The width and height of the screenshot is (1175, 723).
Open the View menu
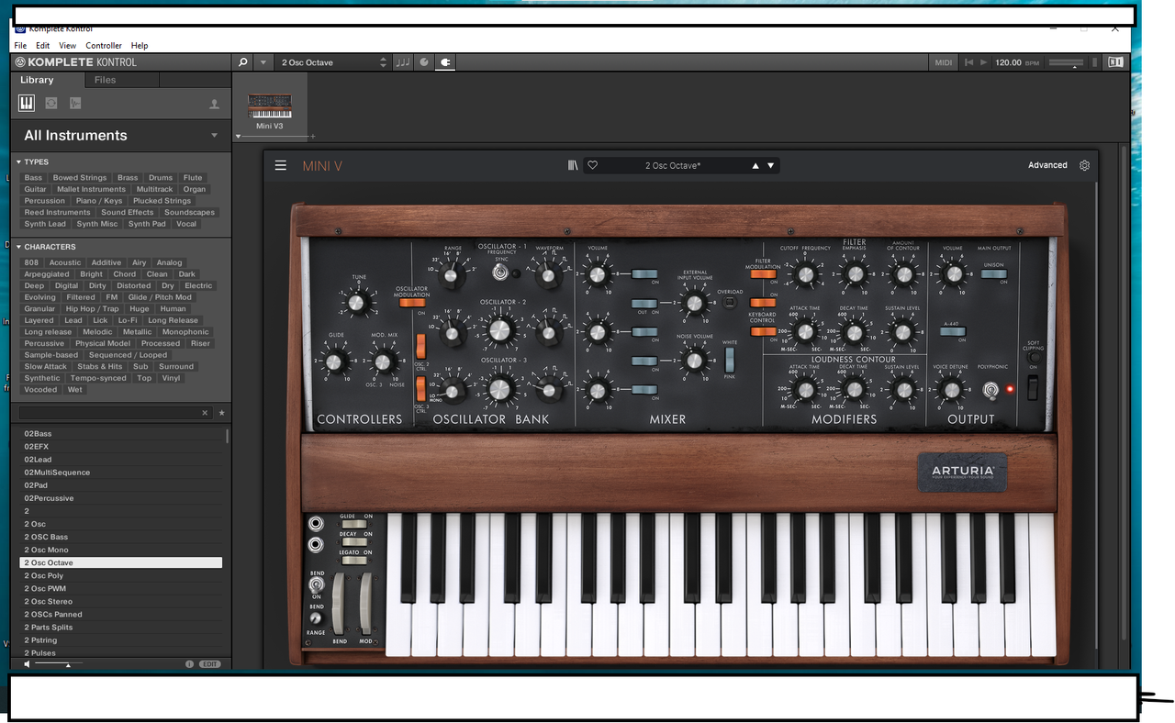tap(68, 45)
